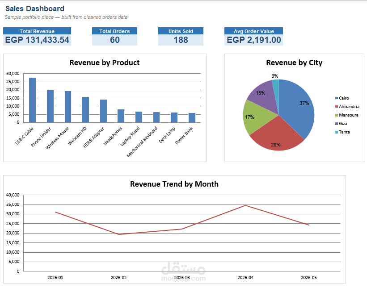The height and width of the screenshot is (288, 367).
Task: Click the Alexandria legend color swatch
Action: tap(337, 107)
